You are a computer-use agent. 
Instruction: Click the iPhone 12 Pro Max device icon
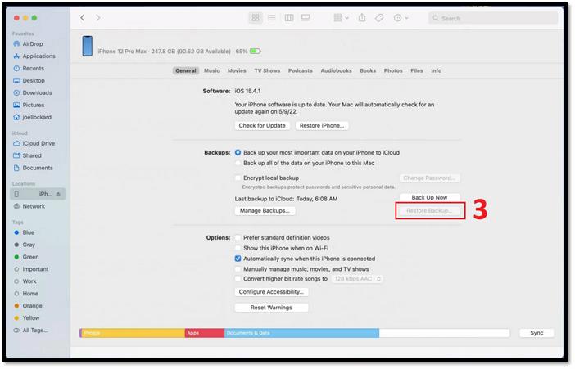(x=88, y=46)
